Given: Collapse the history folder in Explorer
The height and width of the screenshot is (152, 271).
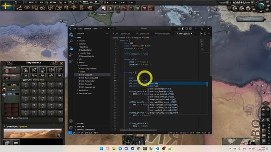Looking at the screenshot, I should (x=82, y=62).
